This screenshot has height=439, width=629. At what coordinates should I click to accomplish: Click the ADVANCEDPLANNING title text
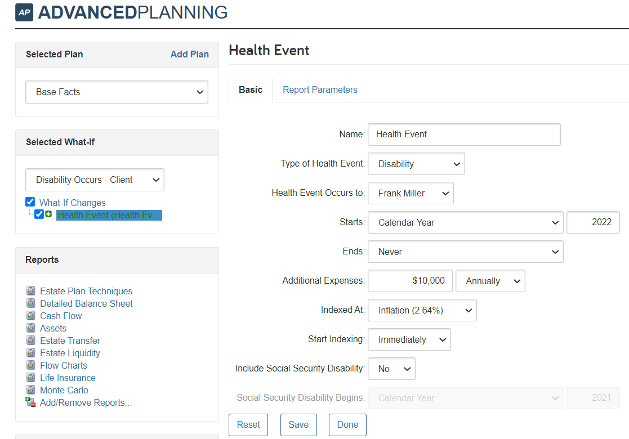(133, 12)
